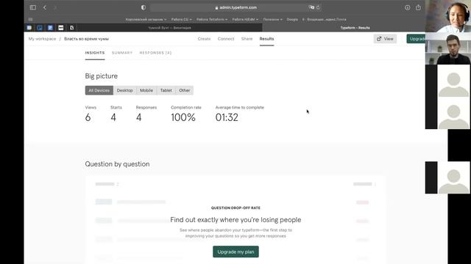Filter stats by Mobile
This screenshot has height=264, width=471.
[x=146, y=90]
